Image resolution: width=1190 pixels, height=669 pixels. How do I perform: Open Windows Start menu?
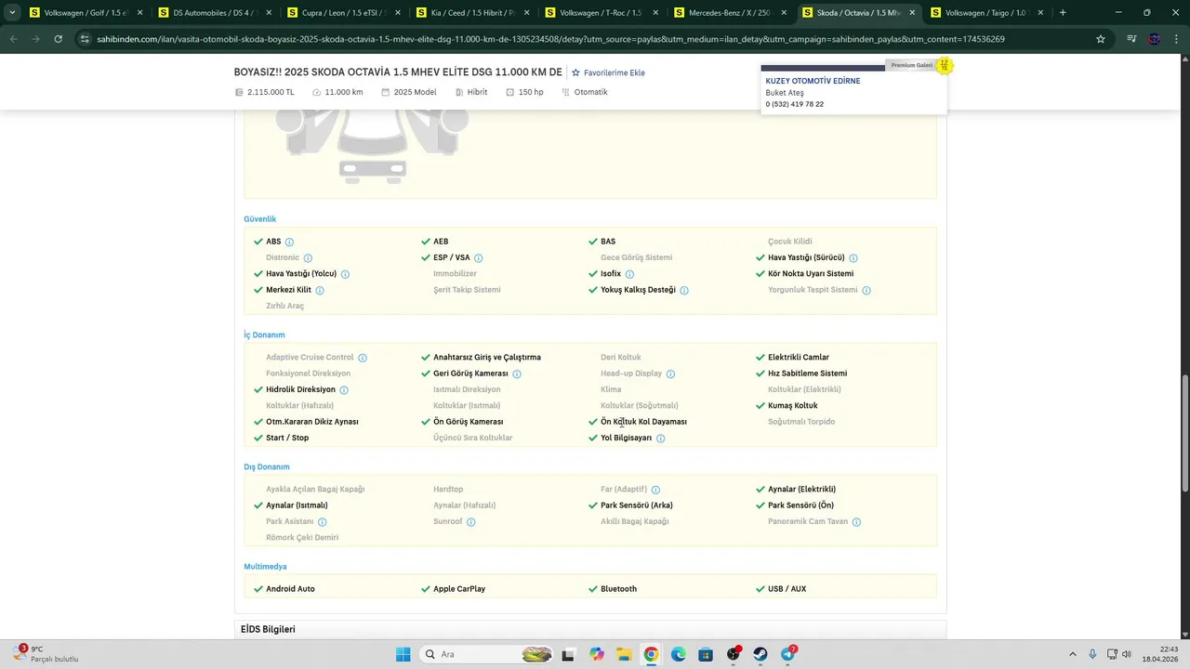tap(403, 654)
